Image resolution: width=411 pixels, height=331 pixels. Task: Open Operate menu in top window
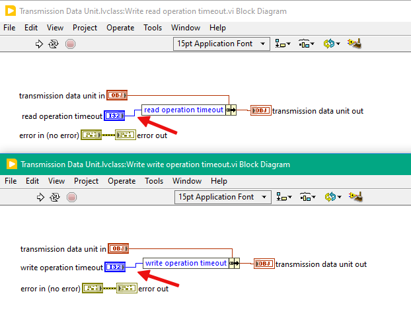coord(120,28)
